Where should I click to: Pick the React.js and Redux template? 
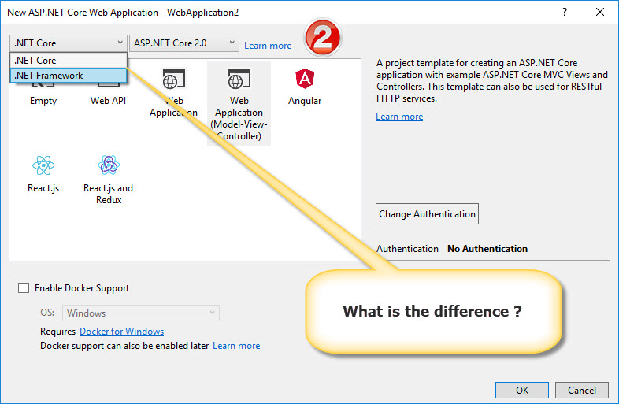tap(109, 180)
